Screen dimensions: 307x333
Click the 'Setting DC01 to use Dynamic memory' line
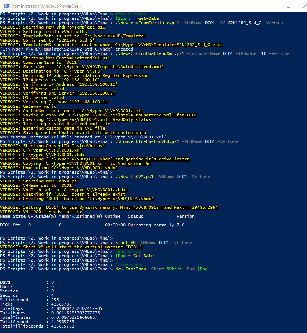click(x=109, y=207)
